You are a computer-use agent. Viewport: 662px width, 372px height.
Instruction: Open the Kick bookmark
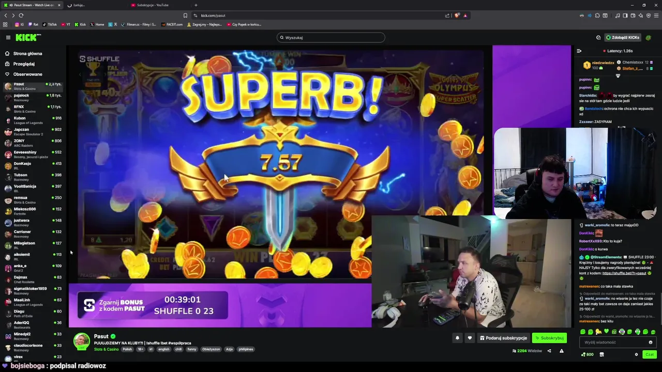[x=80, y=24]
